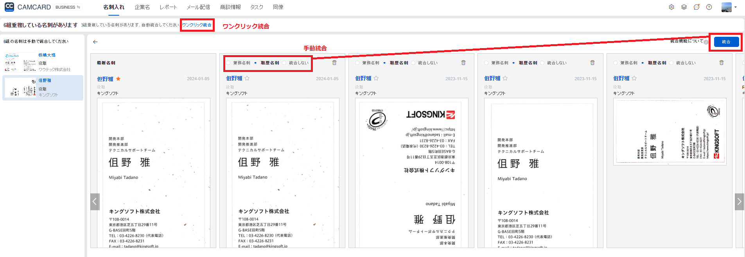Open the 但野雅 name link on the 最新名刺 card
This screenshot has height=257, width=745.
click(105, 79)
